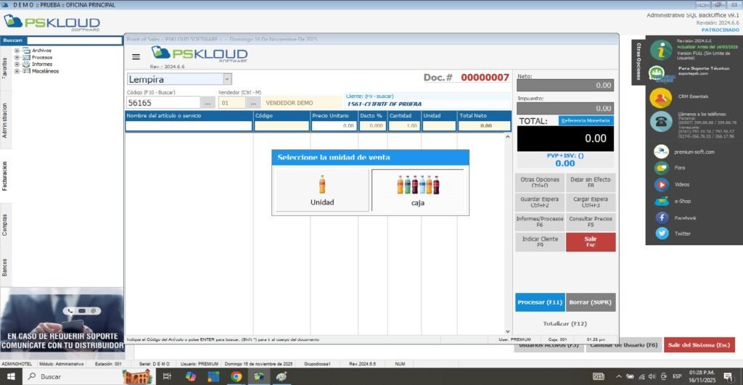This screenshot has height=385, width=743.
Task: Click the red Salir Esc button
Action: (591, 242)
